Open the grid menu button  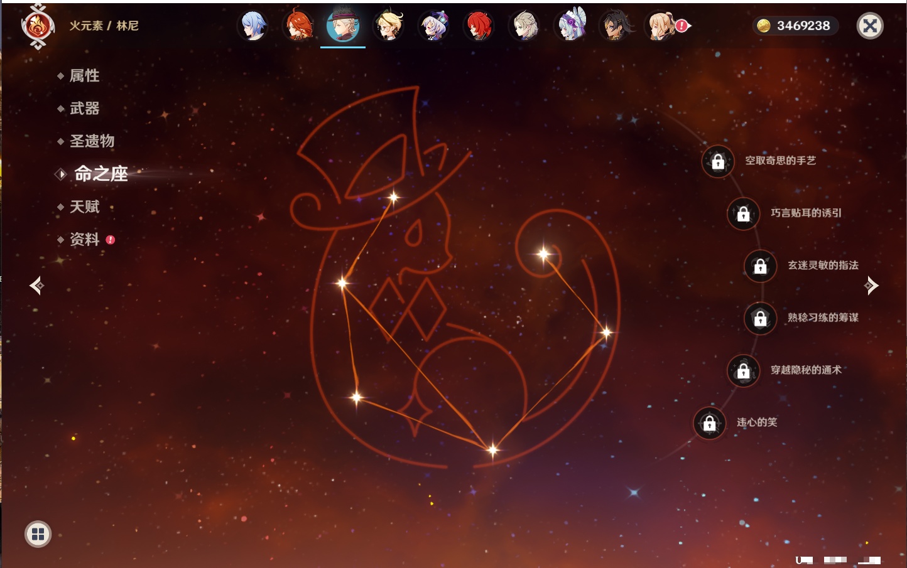[x=38, y=534]
